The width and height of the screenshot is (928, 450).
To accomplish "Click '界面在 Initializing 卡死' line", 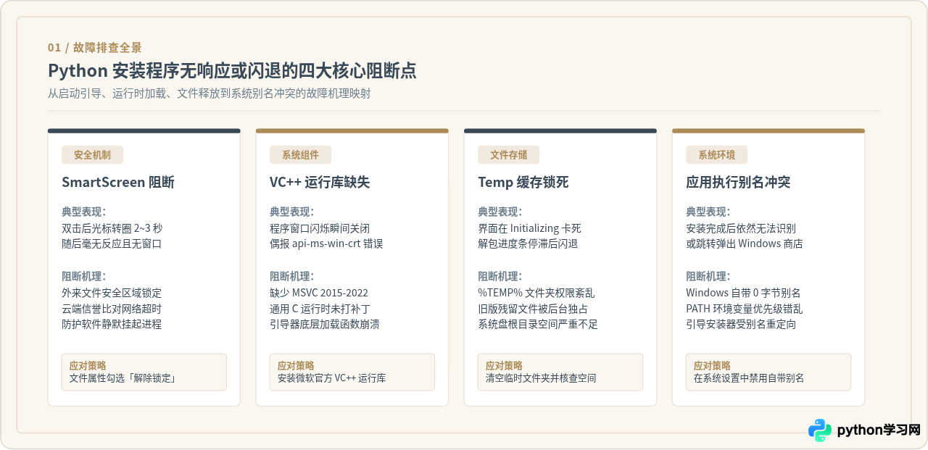I will pyautogui.click(x=530, y=228).
